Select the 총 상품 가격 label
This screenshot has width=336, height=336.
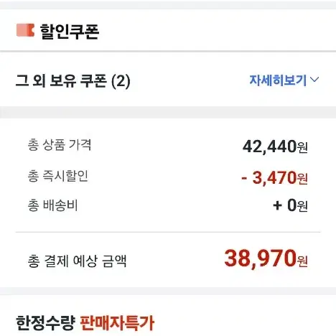coord(60,145)
